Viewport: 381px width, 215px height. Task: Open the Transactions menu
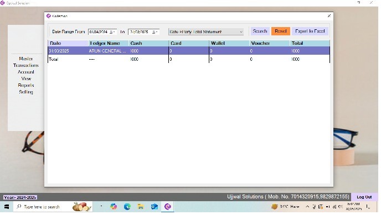point(26,65)
